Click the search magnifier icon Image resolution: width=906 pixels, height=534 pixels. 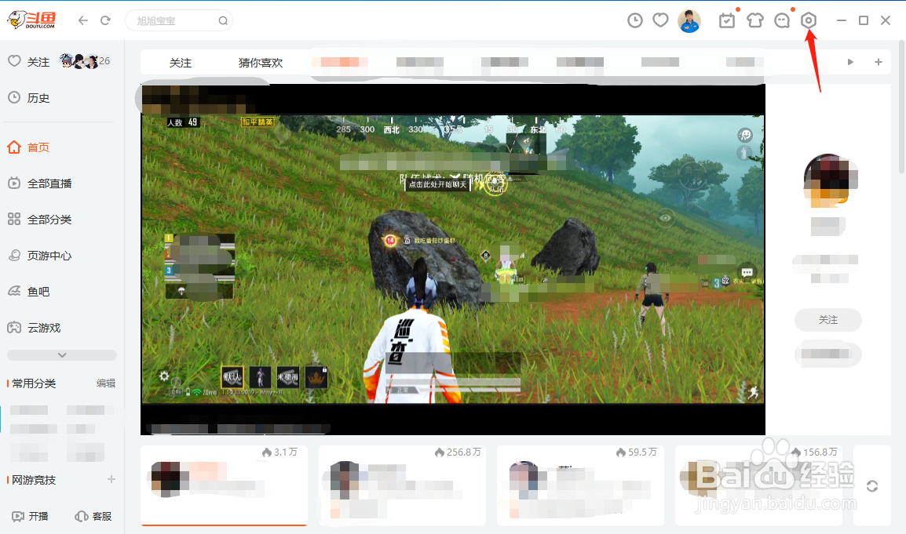tap(223, 21)
